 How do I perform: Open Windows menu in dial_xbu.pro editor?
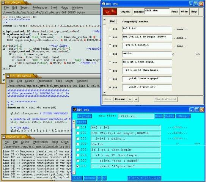[77, 8]
